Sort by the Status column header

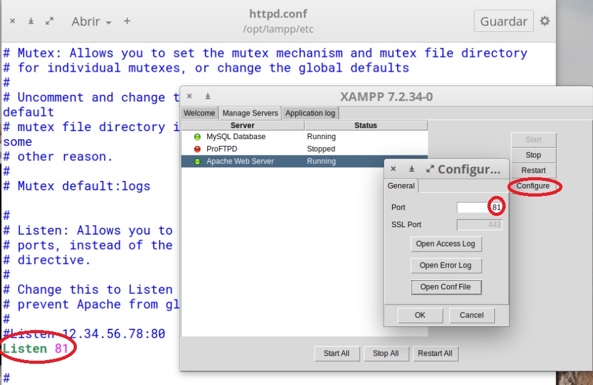tap(366, 125)
